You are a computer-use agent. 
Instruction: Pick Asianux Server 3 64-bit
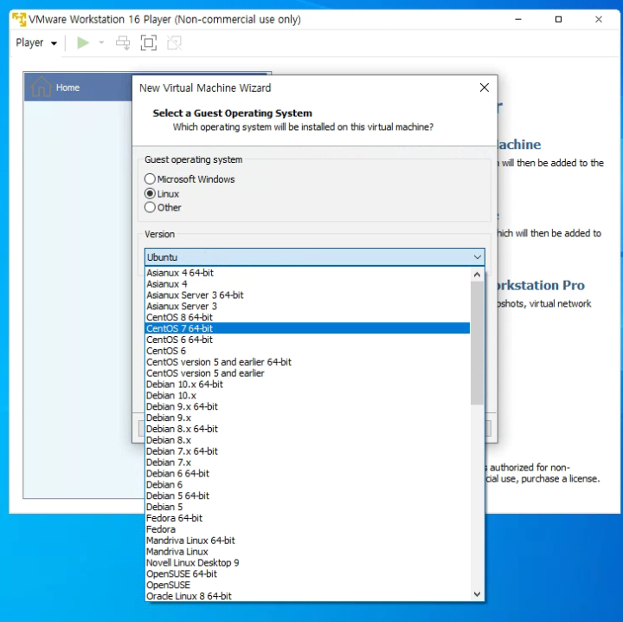(307, 295)
